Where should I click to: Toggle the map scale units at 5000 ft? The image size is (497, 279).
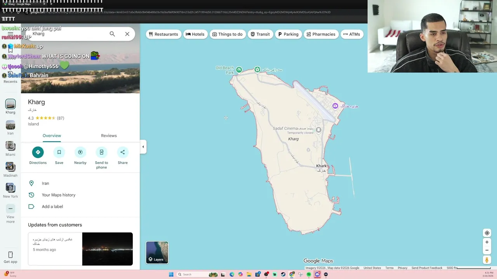pos(469,268)
